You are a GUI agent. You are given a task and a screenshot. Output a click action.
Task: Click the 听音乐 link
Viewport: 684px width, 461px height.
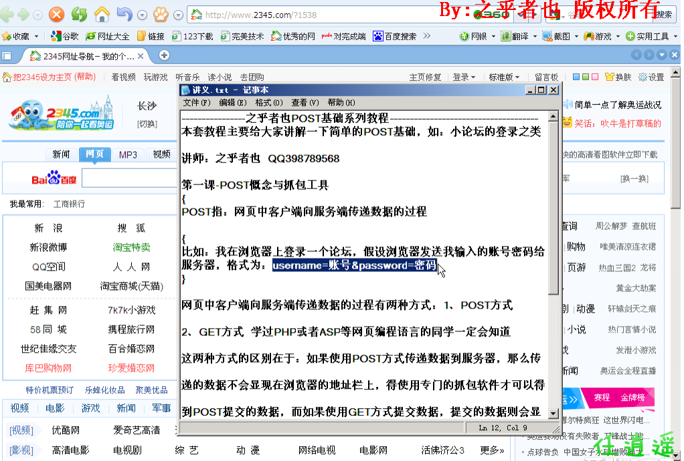(x=187, y=77)
